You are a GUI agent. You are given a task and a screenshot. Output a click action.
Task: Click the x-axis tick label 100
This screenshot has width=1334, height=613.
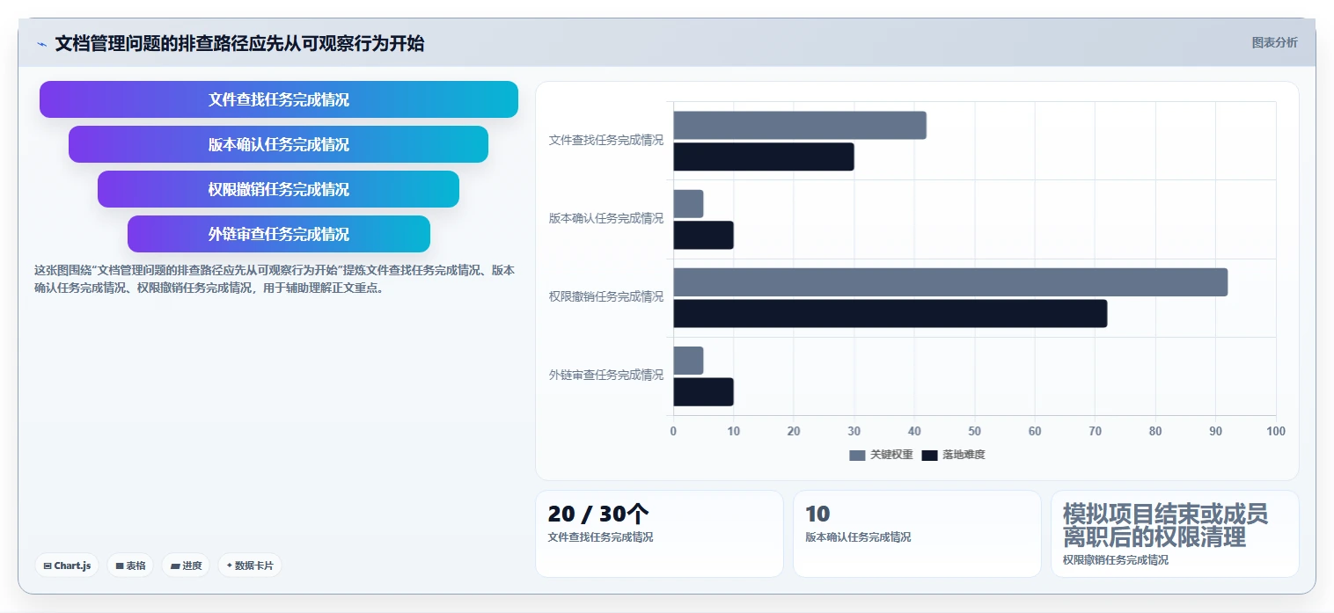[1275, 431]
